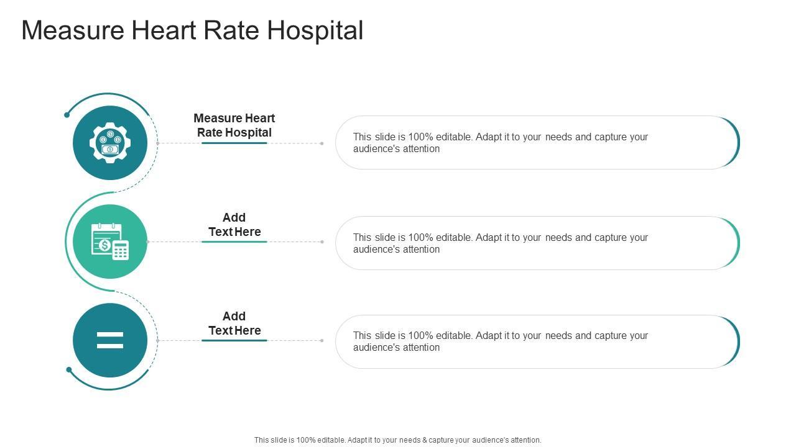The width and height of the screenshot is (796, 447).
Task: Select the small footer text at the bottom
Action: [x=397, y=440]
